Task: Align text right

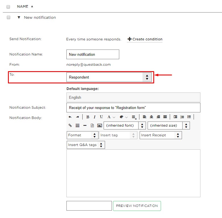Action: point(158,117)
